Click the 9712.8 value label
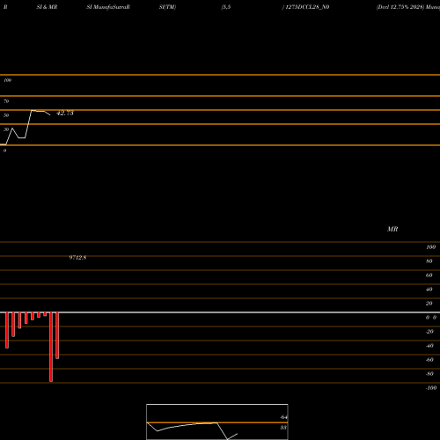 (77, 258)
